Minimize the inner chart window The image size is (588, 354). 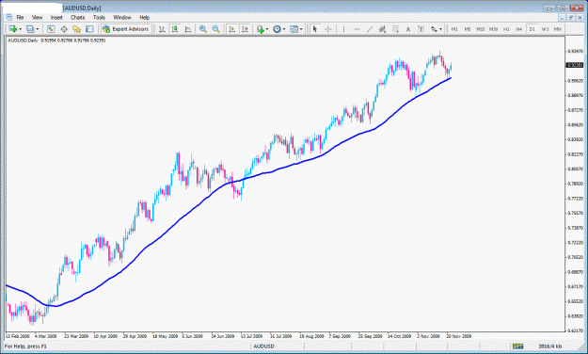[x=562, y=18]
